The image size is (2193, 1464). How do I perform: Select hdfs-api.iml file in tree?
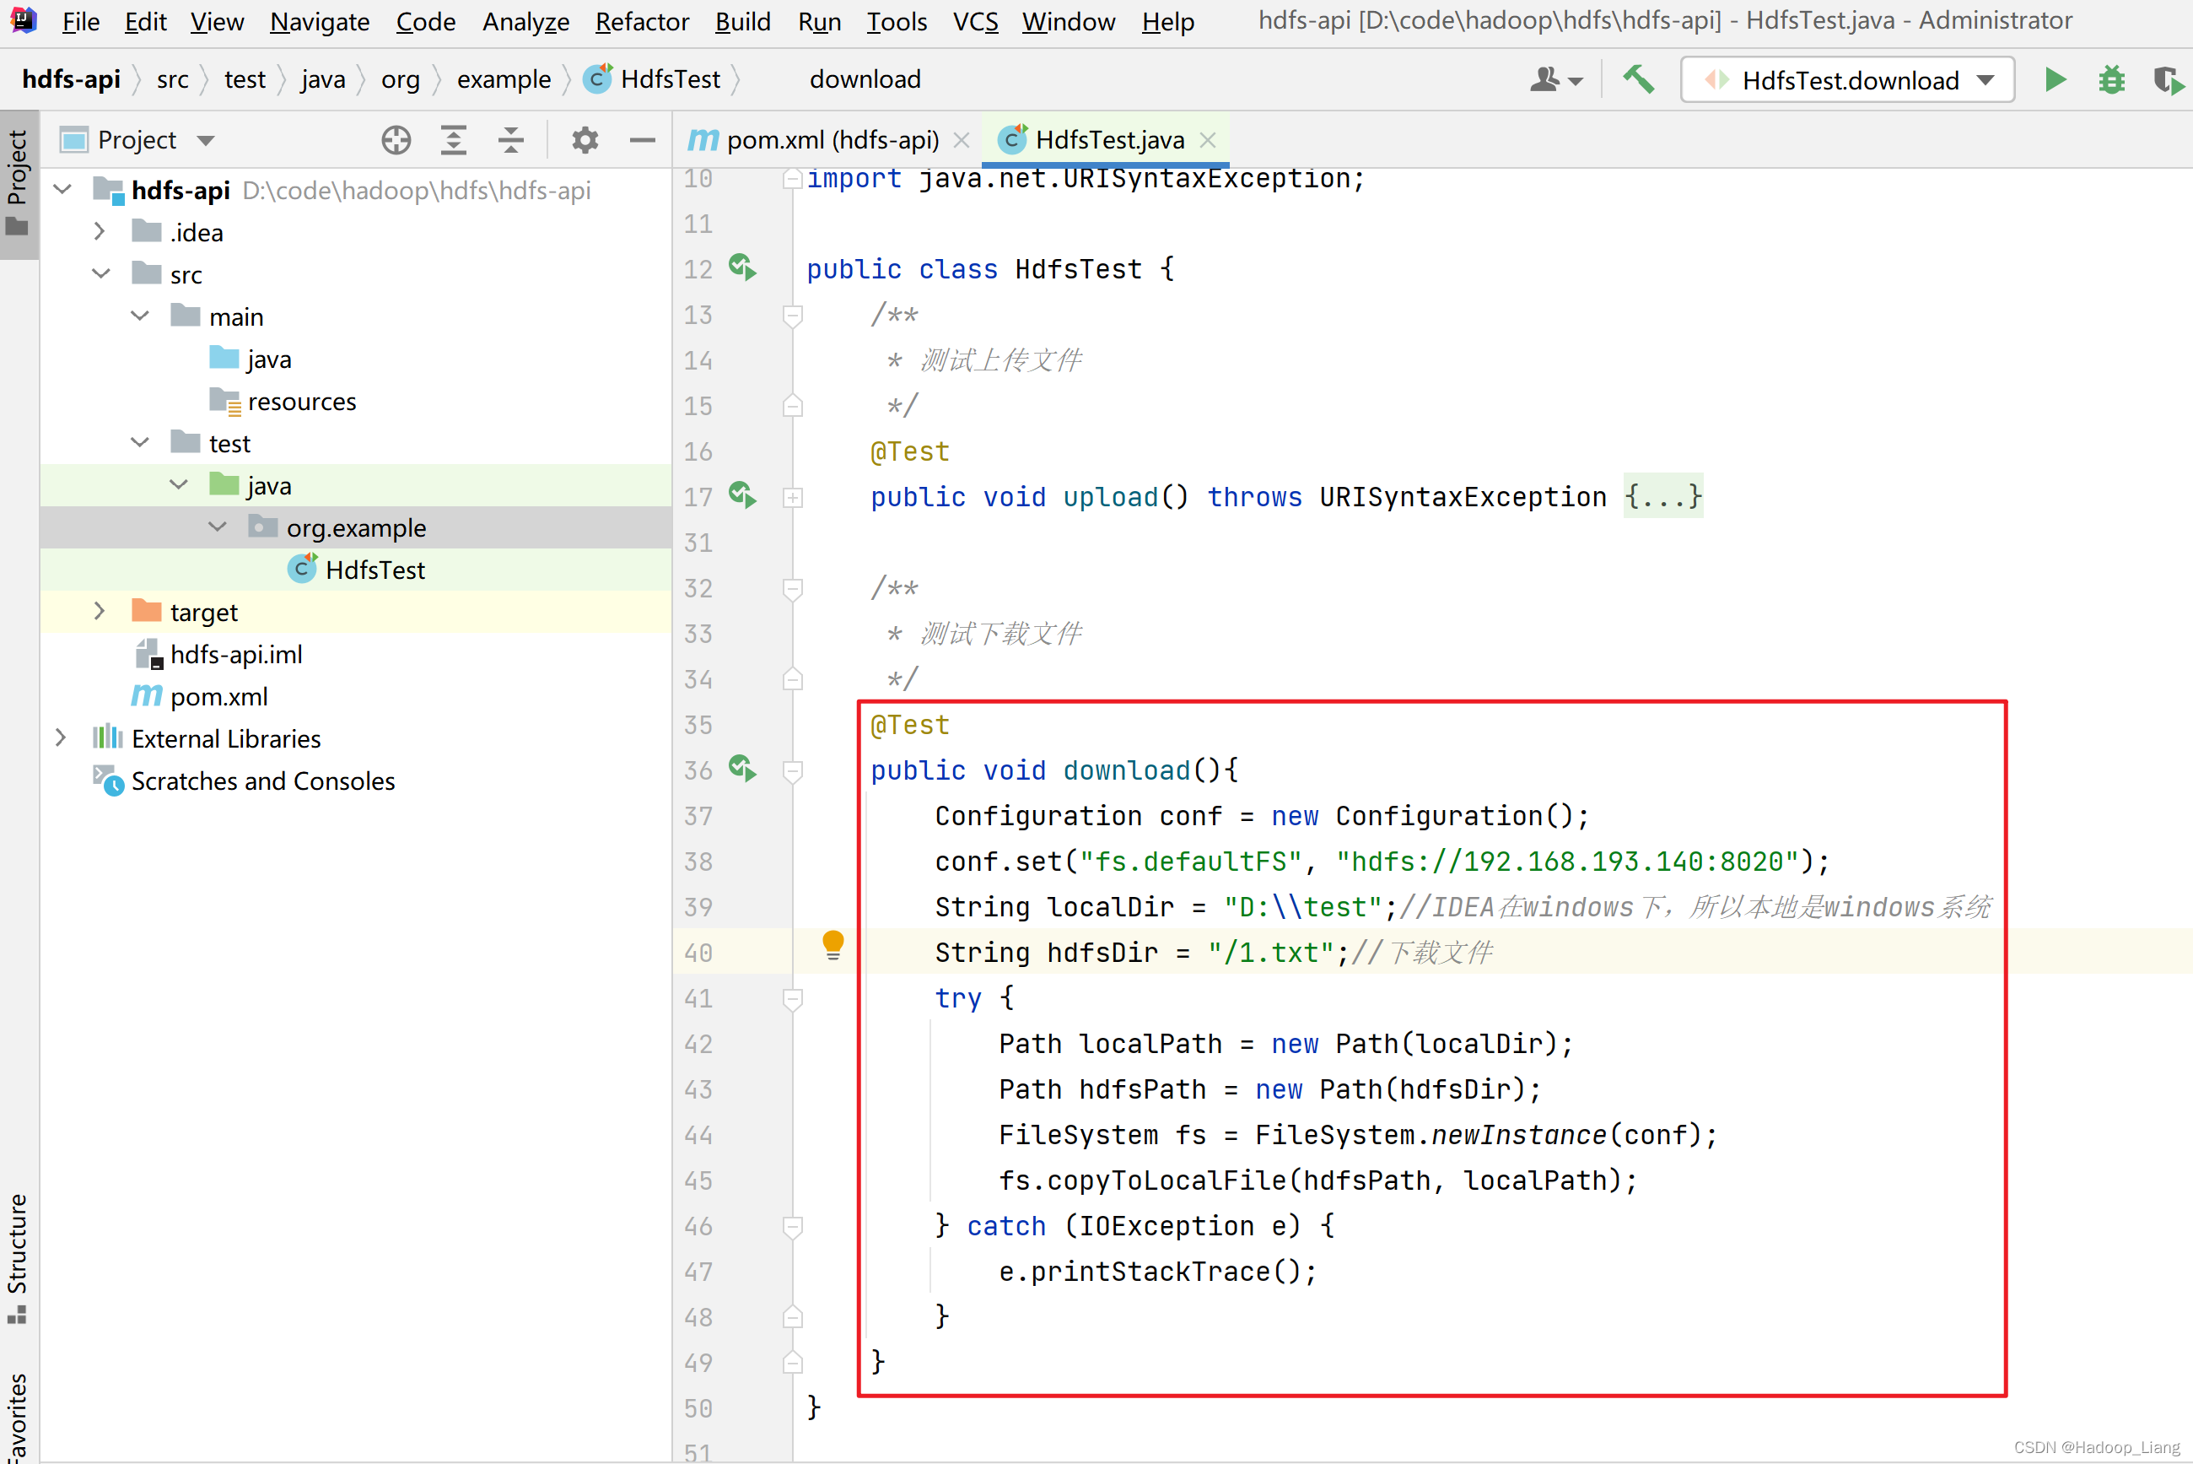236,655
